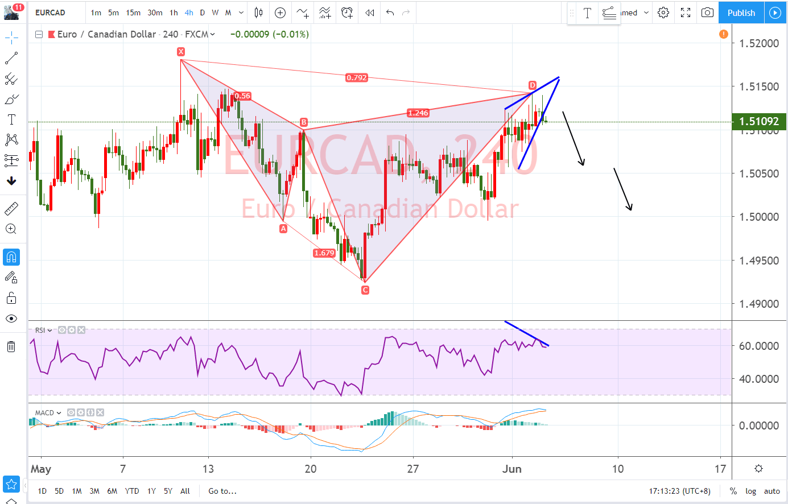Click the Publish button
Viewport: 788px width, 504px height.
click(x=741, y=13)
